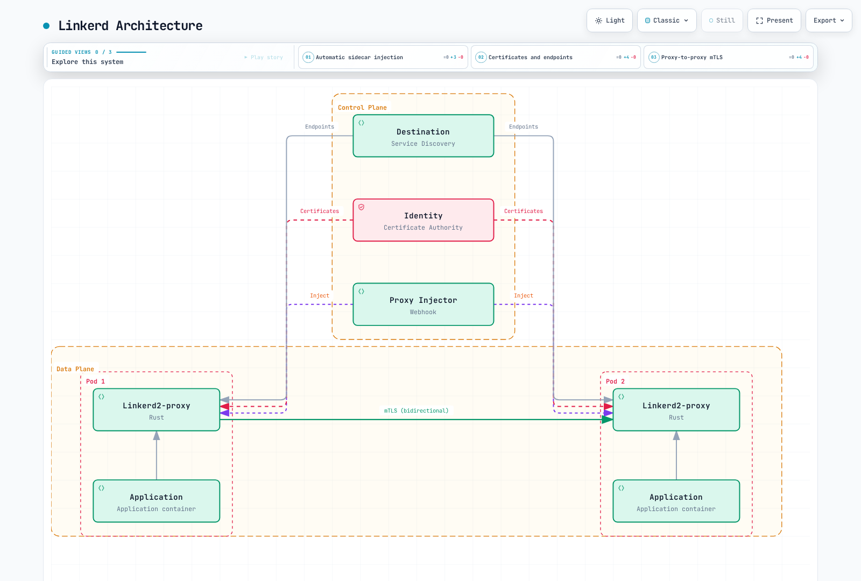The image size is (861, 581).
Task: Click the Linkerd Architecture title
Action: pyautogui.click(x=130, y=26)
